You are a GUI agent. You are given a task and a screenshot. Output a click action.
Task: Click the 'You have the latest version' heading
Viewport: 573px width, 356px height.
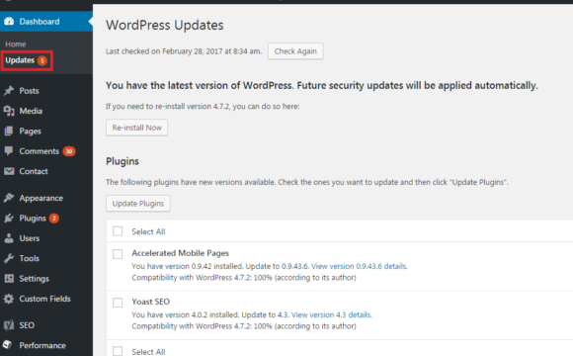322,85
